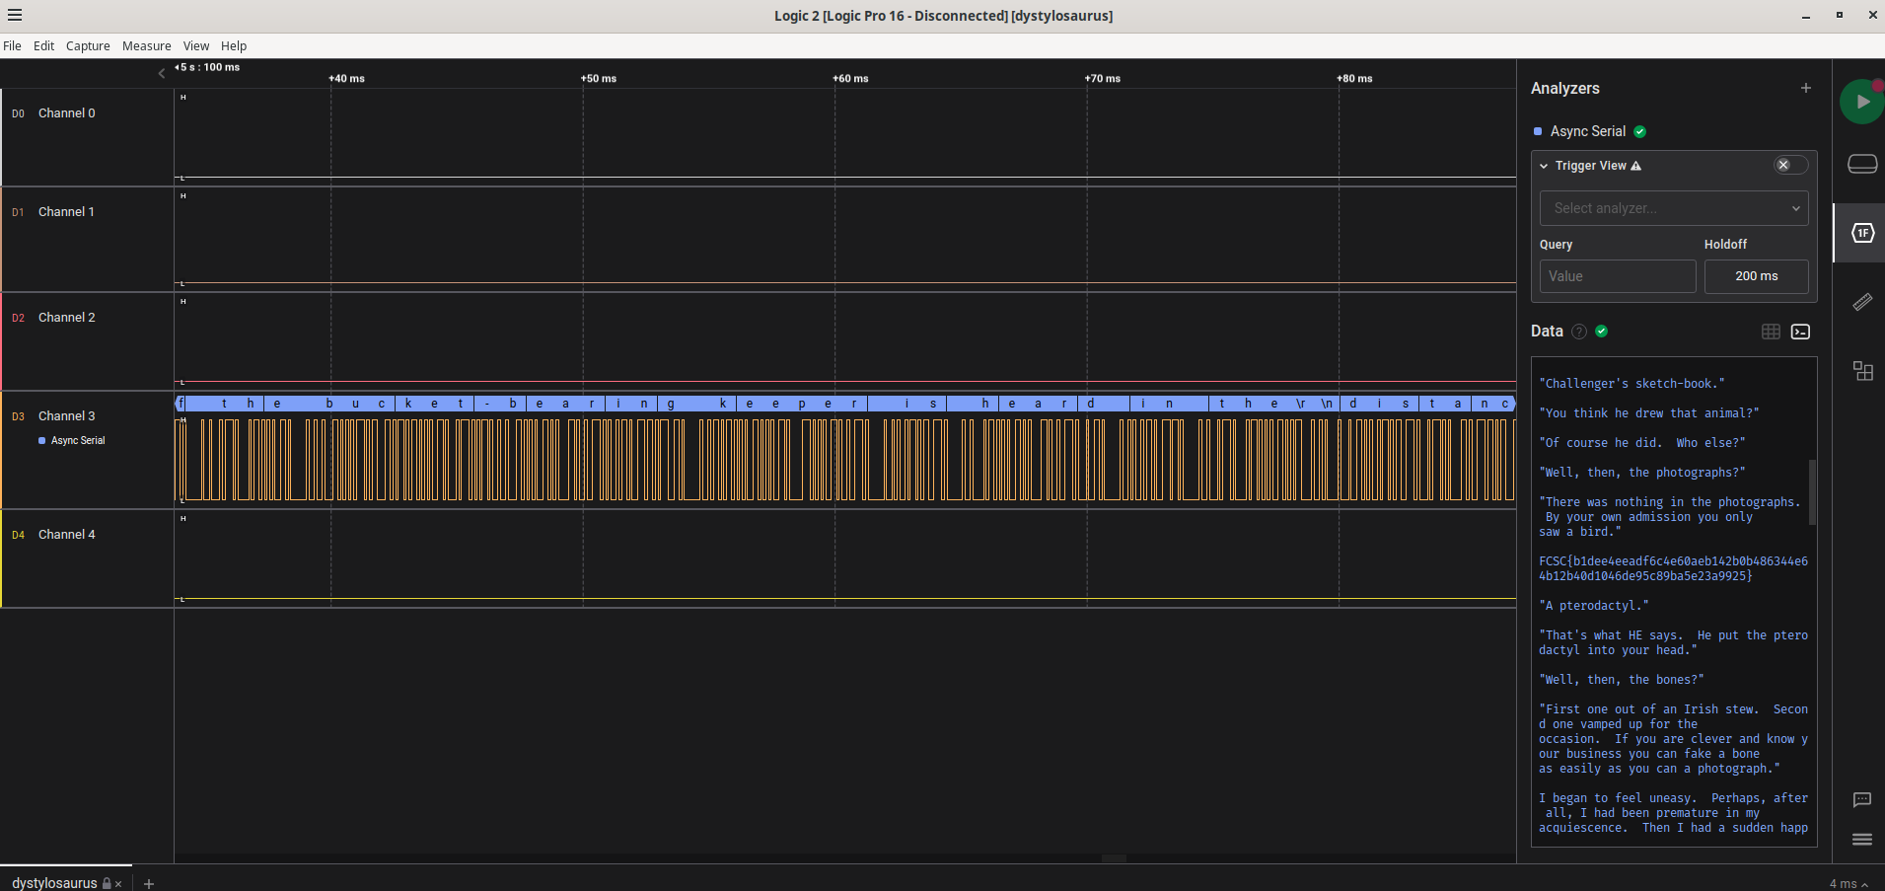This screenshot has width=1885, height=891.
Task: Open the File menu
Action: point(12,46)
